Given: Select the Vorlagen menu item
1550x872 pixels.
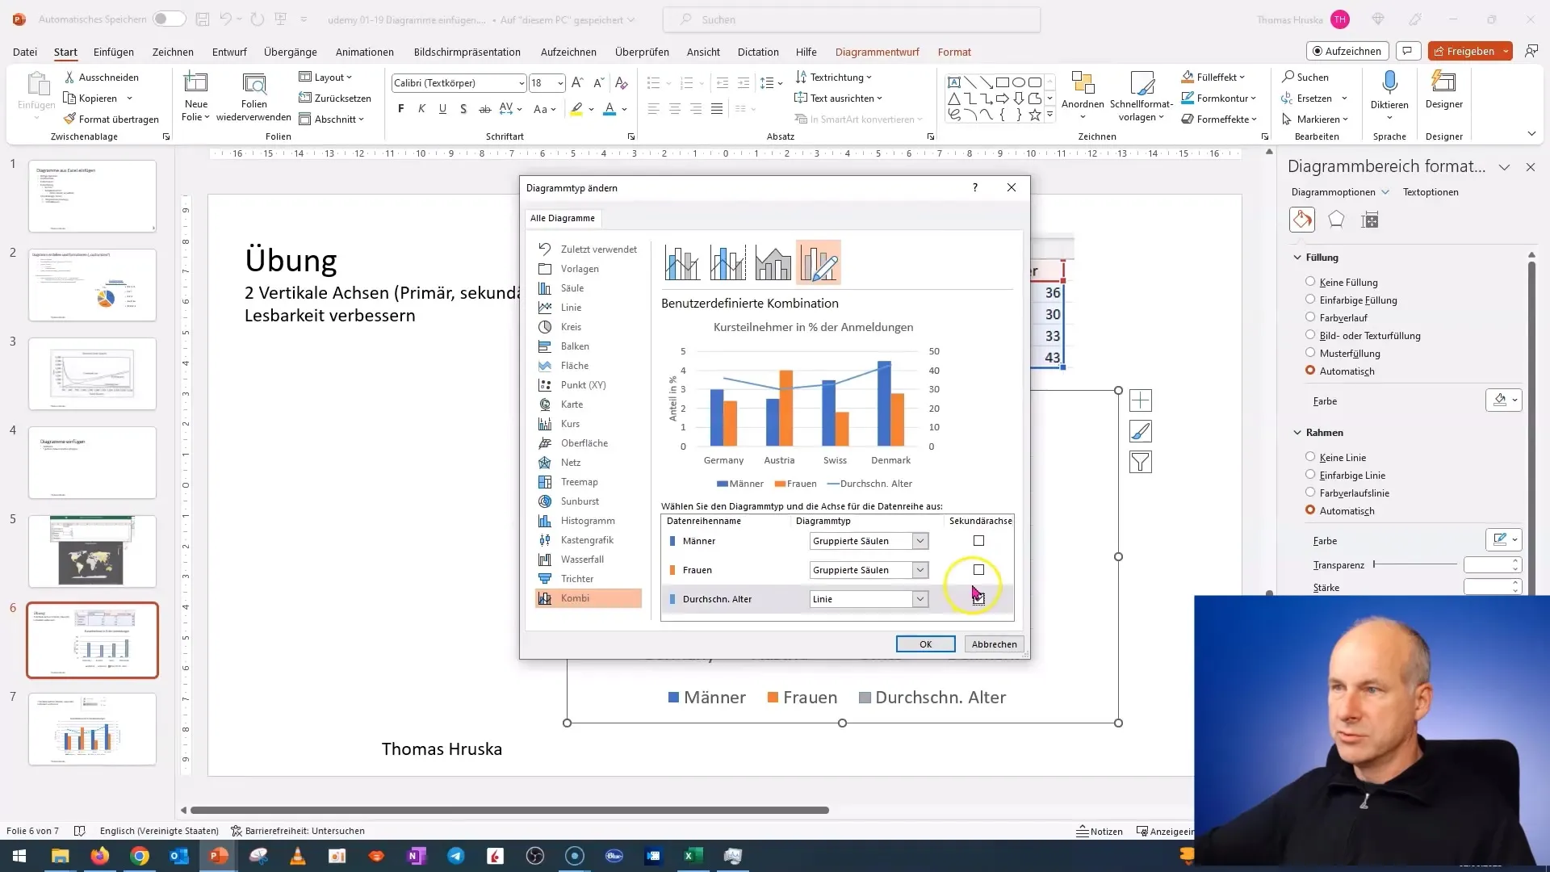Looking at the screenshot, I should 581,268.
